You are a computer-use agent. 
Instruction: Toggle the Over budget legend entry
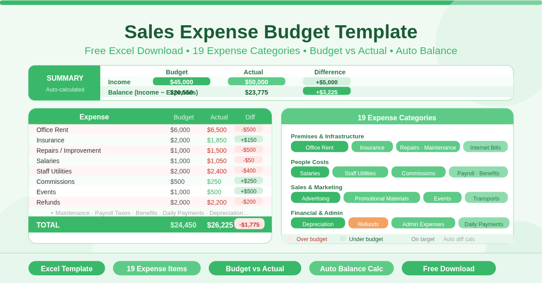tap(311, 239)
